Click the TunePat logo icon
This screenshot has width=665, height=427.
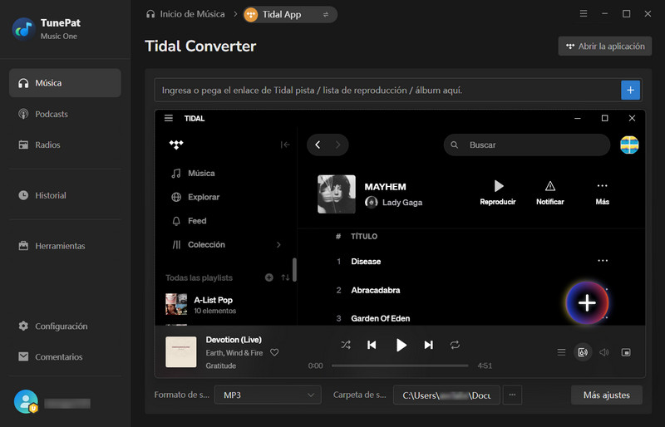point(23,29)
